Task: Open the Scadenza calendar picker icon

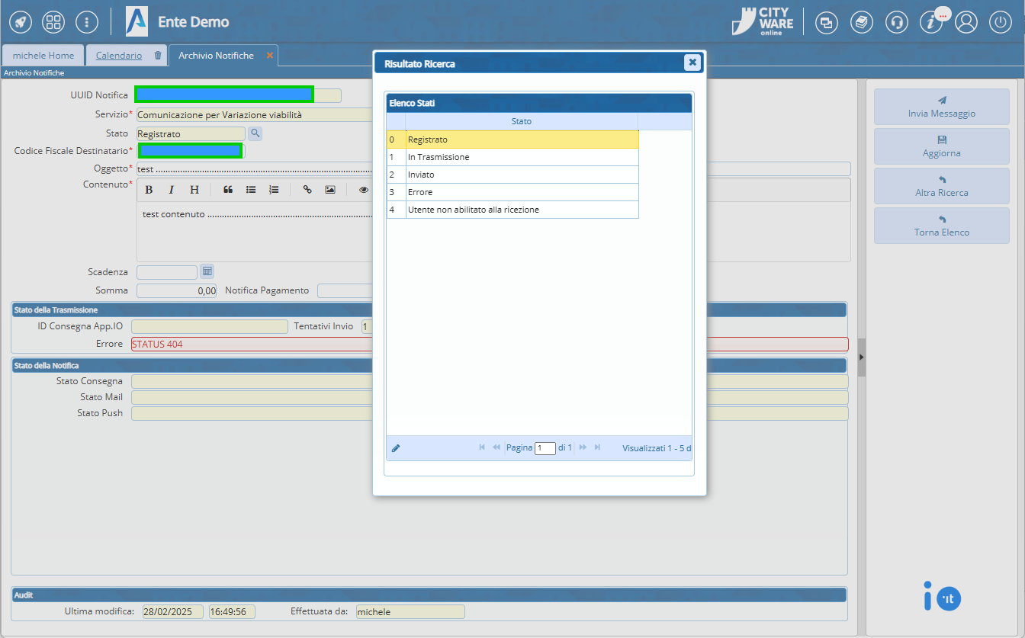Action: 207,271
